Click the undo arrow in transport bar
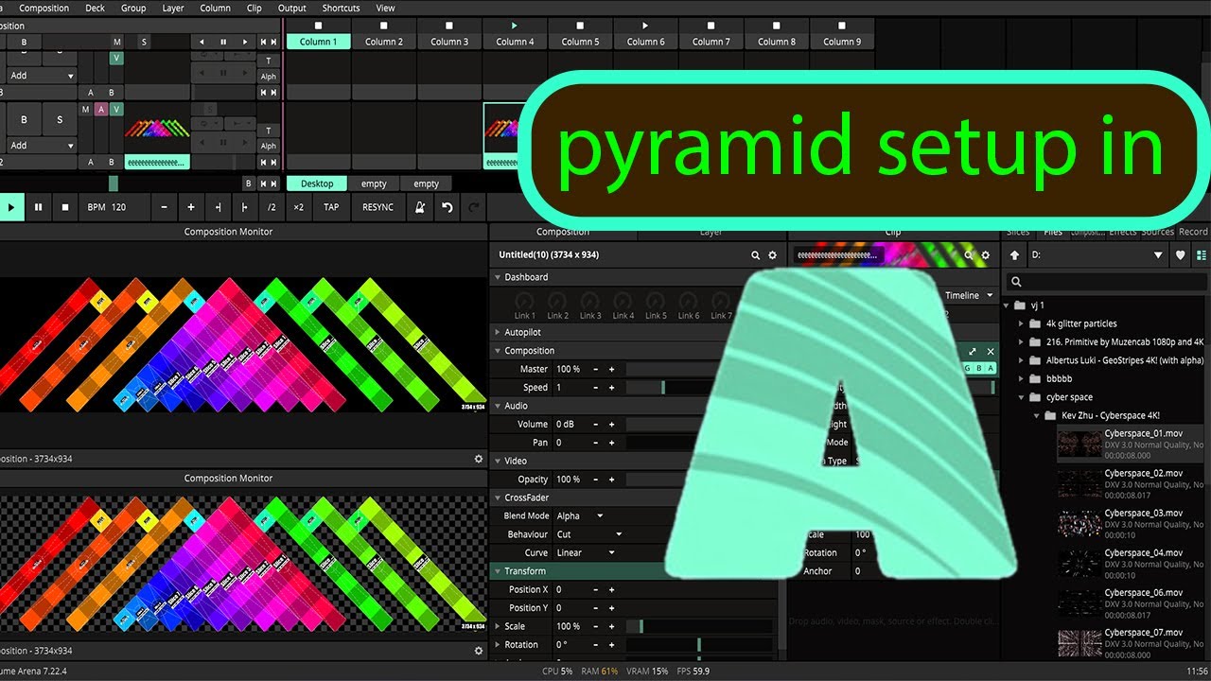The width and height of the screenshot is (1211, 681). pyautogui.click(x=448, y=207)
